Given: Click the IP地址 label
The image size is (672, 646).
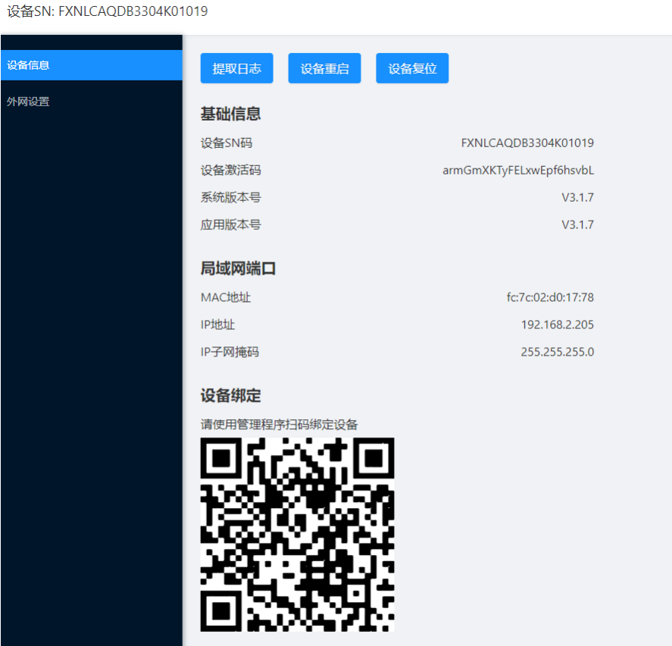Looking at the screenshot, I should click(217, 325).
